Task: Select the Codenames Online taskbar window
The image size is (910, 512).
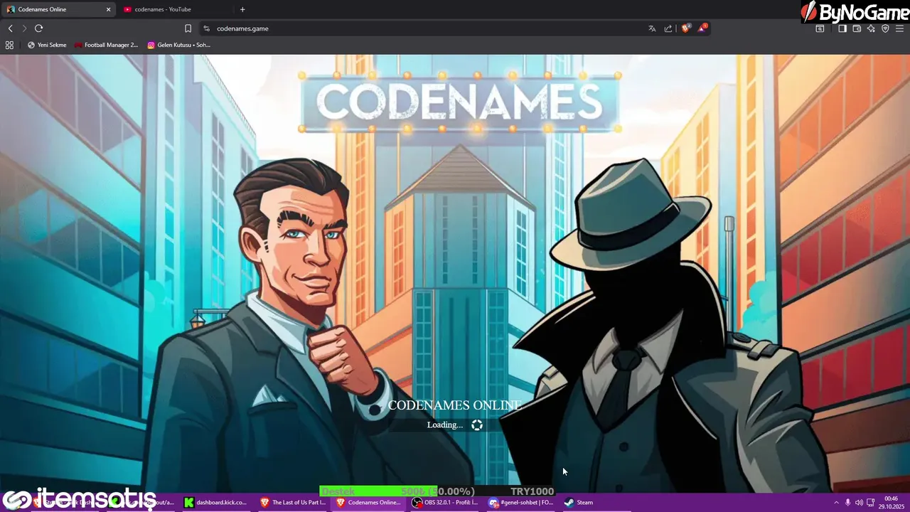Action: [368, 502]
